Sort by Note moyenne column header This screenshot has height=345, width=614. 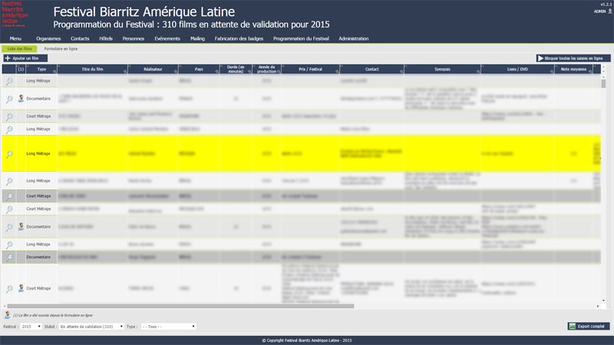click(x=573, y=69)
